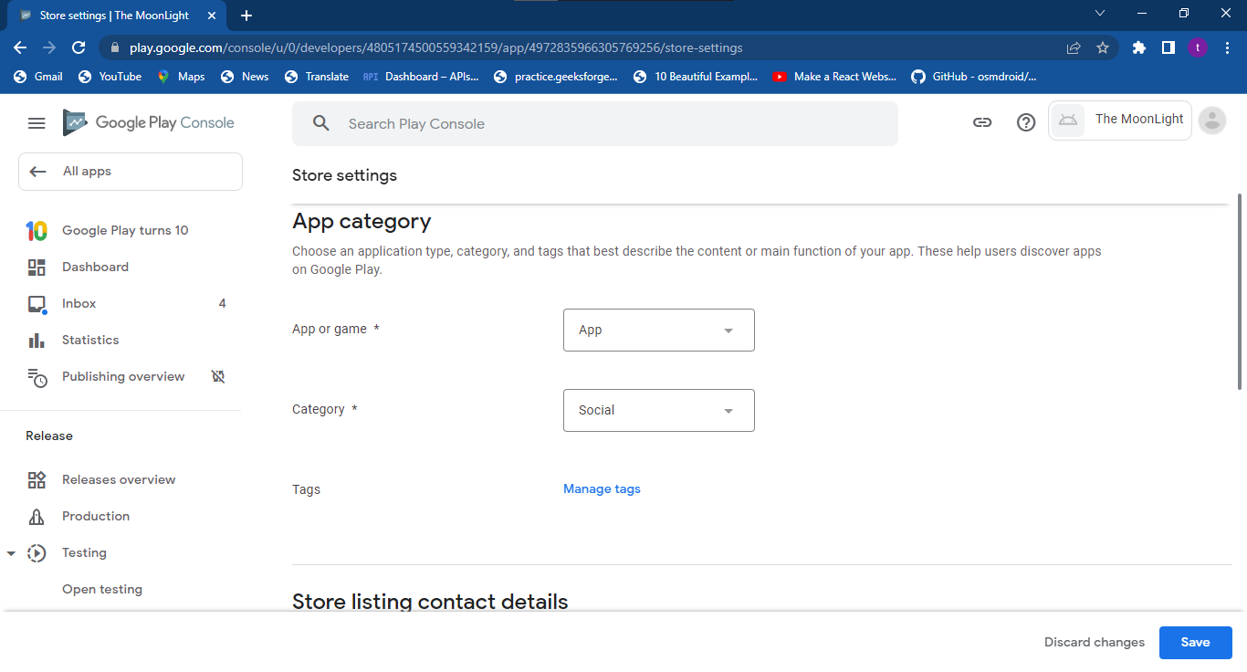Click the All apps button

click(x=131, y=172)
